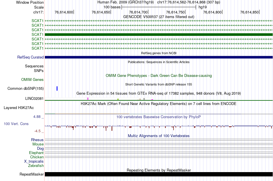
Task: Click the RepeatMasker track label
Action: click(32, 174)
